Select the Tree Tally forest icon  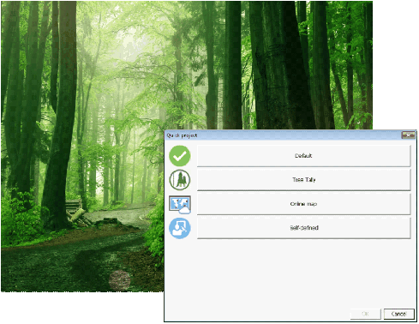180,180
